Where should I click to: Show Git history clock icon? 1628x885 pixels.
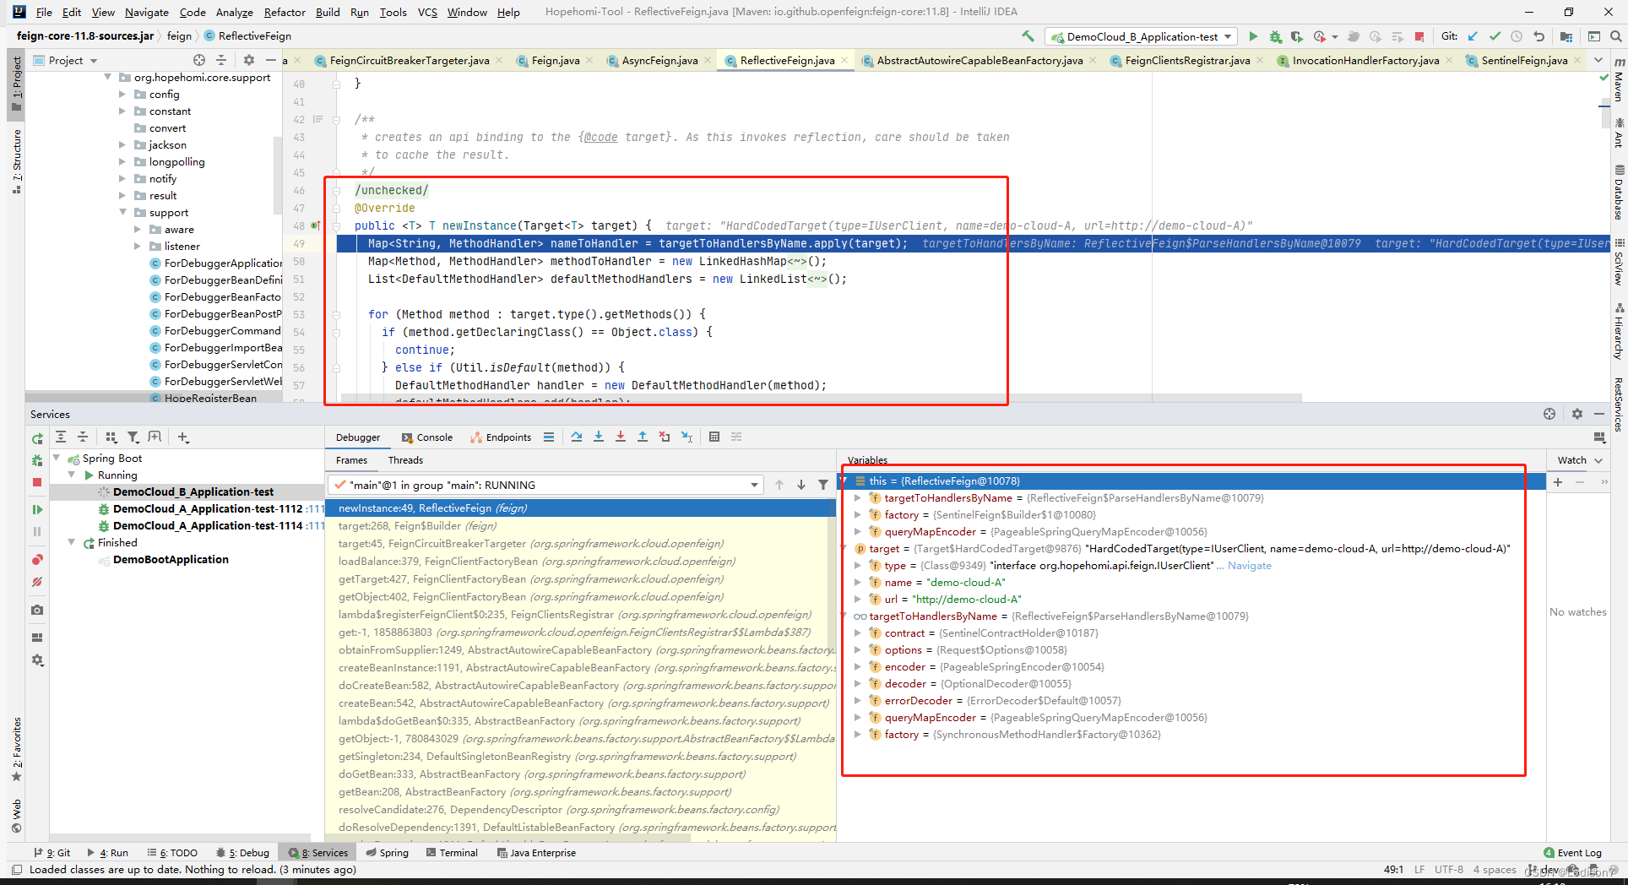1517,36
